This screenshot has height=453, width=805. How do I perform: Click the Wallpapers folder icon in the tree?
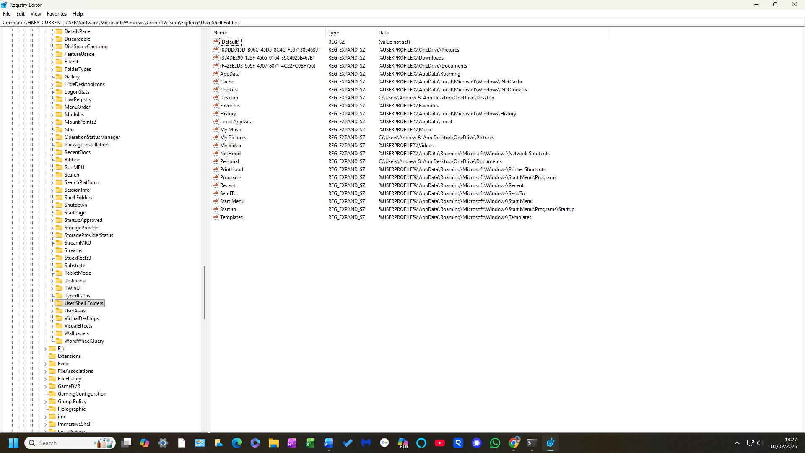tap(59, 333)
